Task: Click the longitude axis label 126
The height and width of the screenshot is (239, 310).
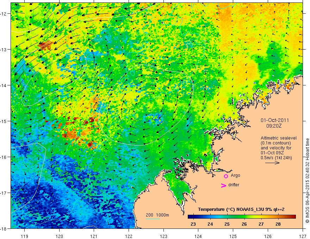Action: pyautogui.click(x=268, y=236)
